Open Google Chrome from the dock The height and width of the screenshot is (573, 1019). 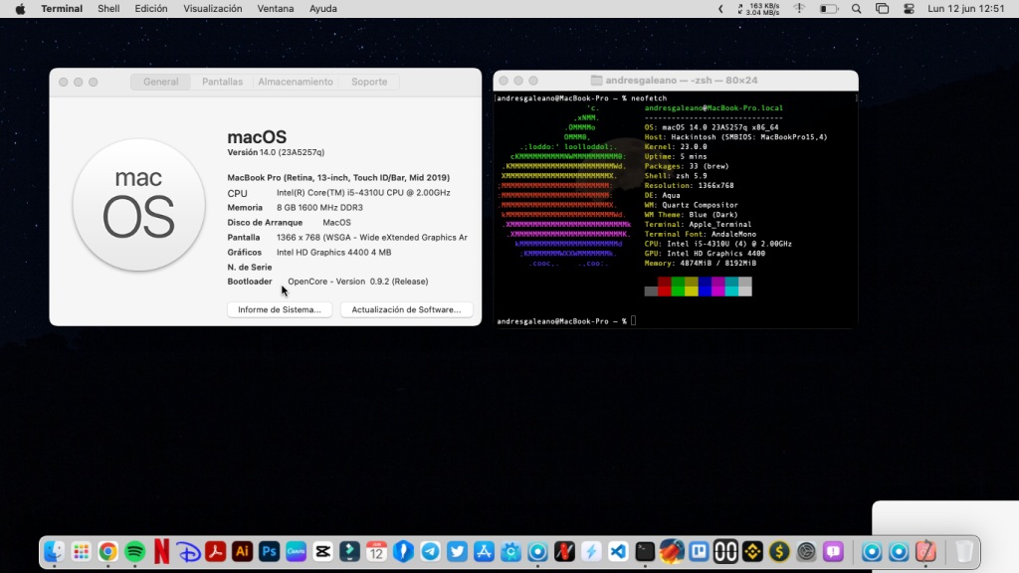[108, 551]
